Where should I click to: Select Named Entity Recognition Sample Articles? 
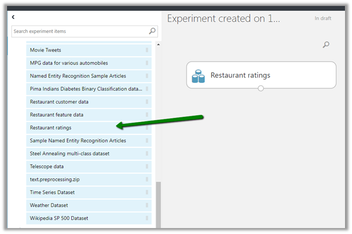pos(78,76)
